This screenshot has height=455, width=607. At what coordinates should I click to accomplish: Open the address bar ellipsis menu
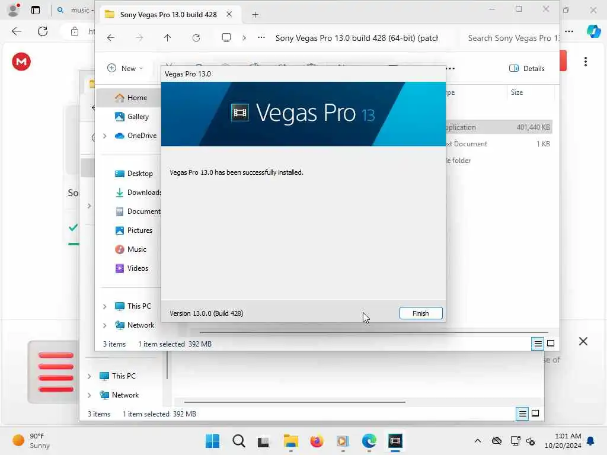click(x=261, y=37)
